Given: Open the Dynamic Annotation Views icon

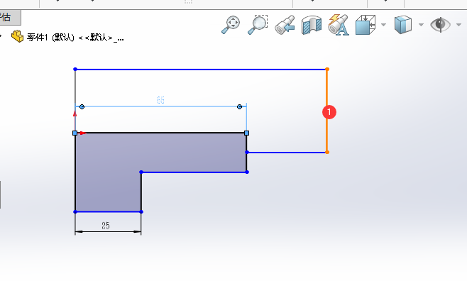Looking at the screenshot, I should [x=339, y=25].
